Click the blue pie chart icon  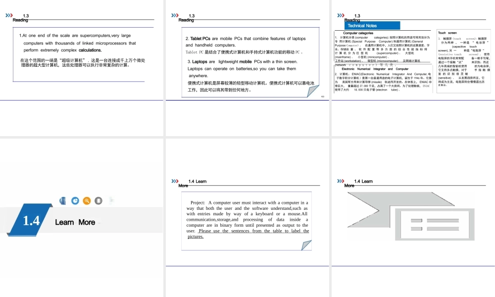tap(75, 201)
